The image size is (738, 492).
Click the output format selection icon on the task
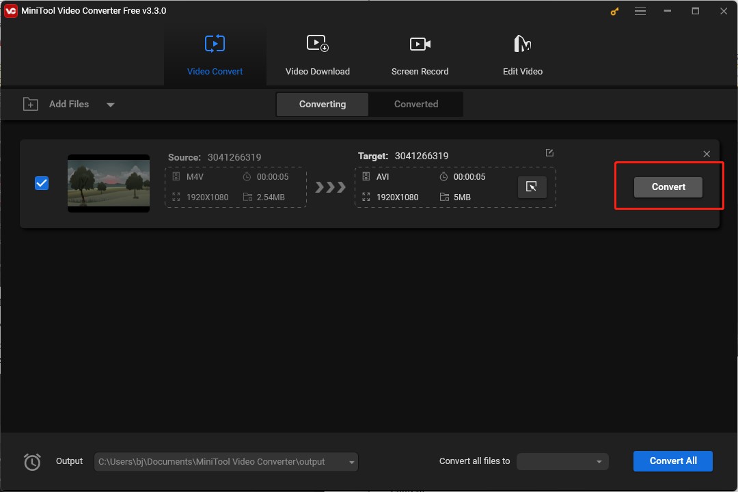coord(532,187)
